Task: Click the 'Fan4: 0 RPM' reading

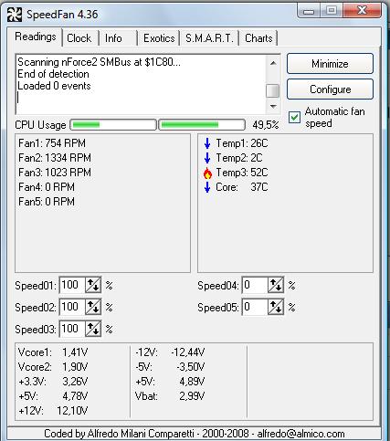Action: tap(47, 187)
